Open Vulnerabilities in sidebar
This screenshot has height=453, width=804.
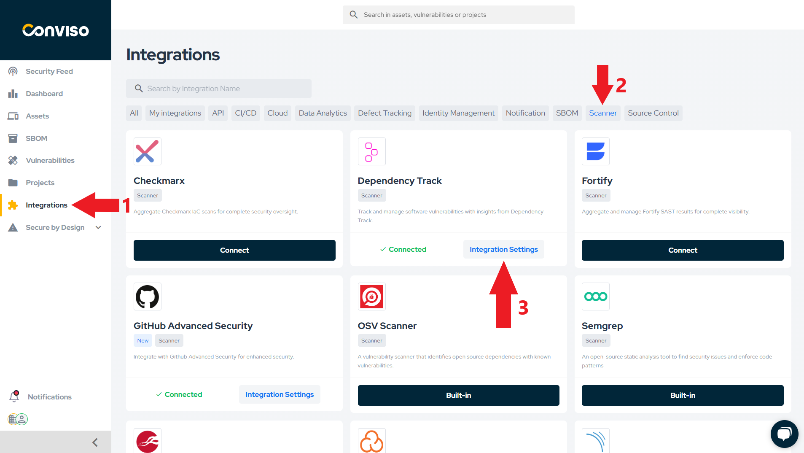(50, 160)
